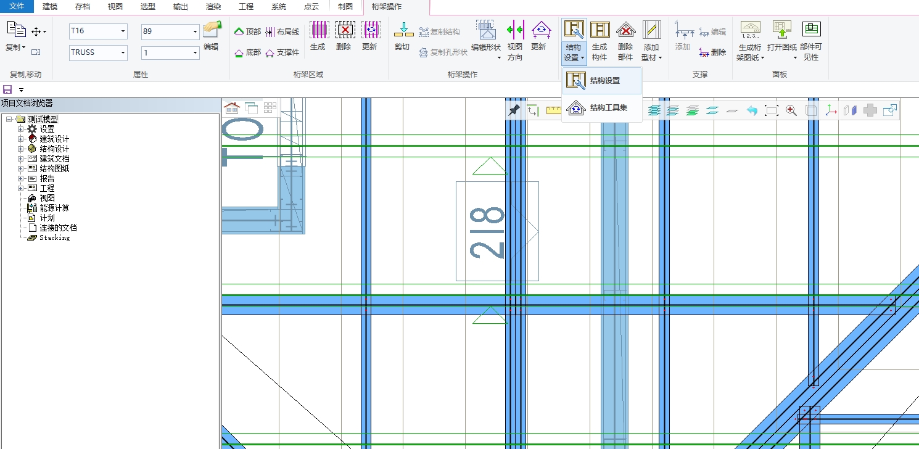The width and height of the screenshot is (919, 449).
Task: Click 删除 in the 桁架区域 group
Action: pyautogui.click(x=345, y=36)
